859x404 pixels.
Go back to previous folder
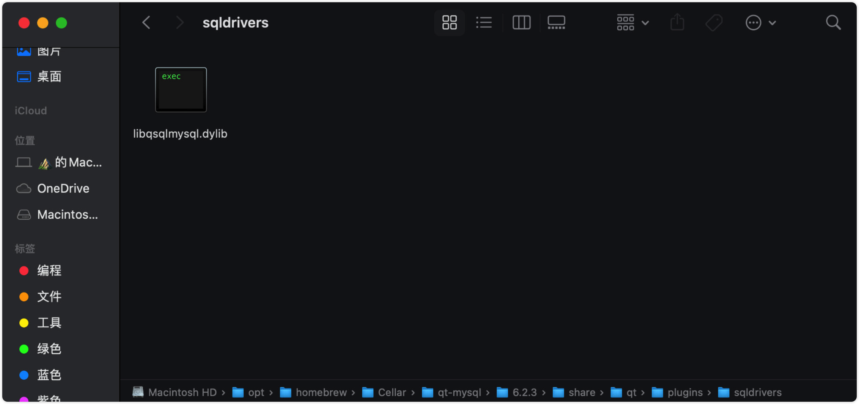click(146, 23)
